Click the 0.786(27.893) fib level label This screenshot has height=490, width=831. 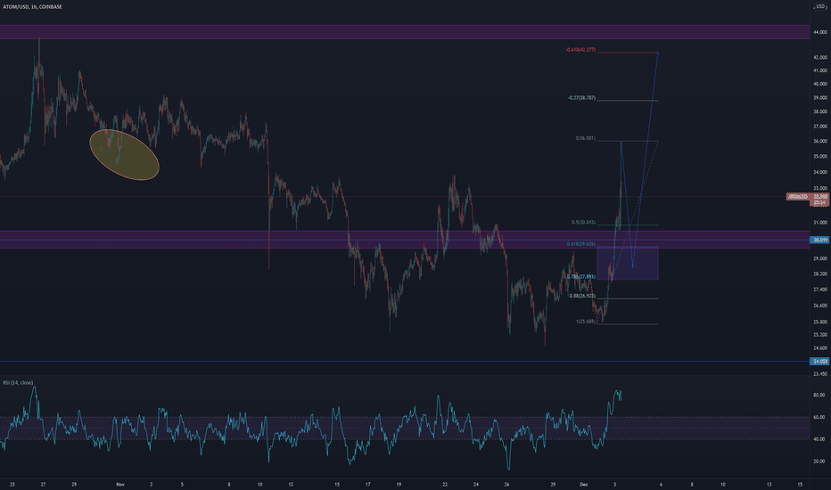[580, 276]
